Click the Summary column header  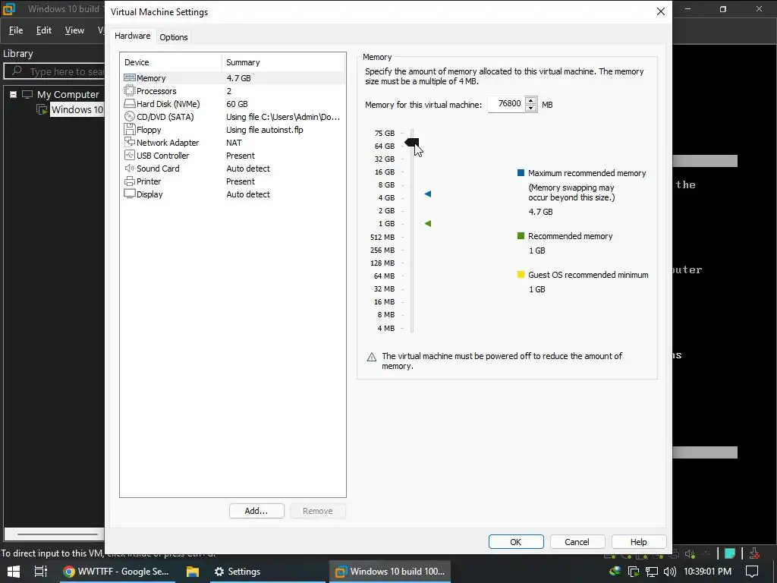pyautogui.click(x=284, y=62)
